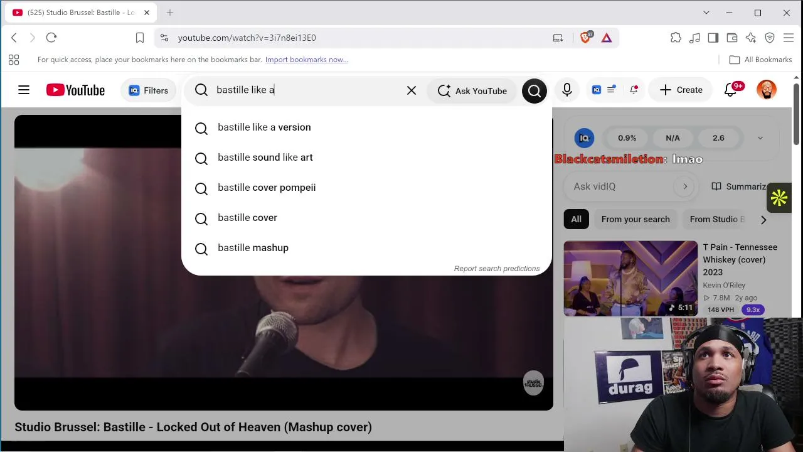Select the From your search chip
Viewport: 803px width, 452px height.
point(635,219)
